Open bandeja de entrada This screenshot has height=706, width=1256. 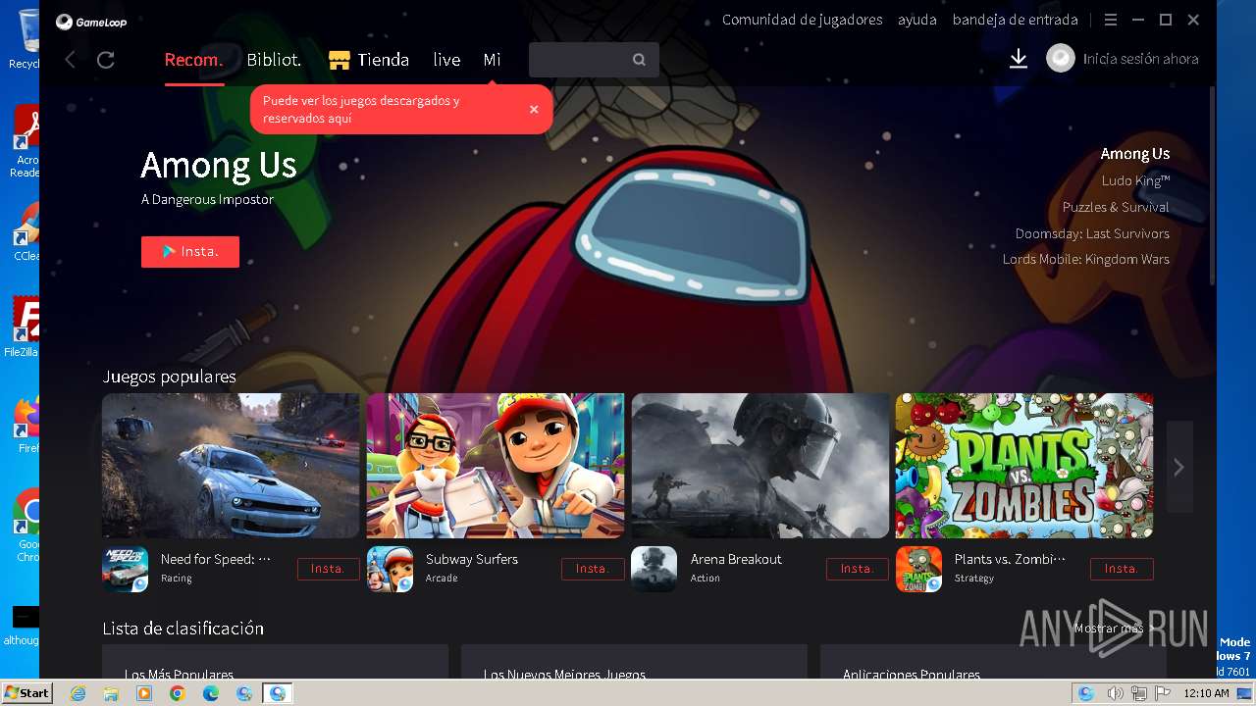pyautogui.click(x=1016, y=20)
